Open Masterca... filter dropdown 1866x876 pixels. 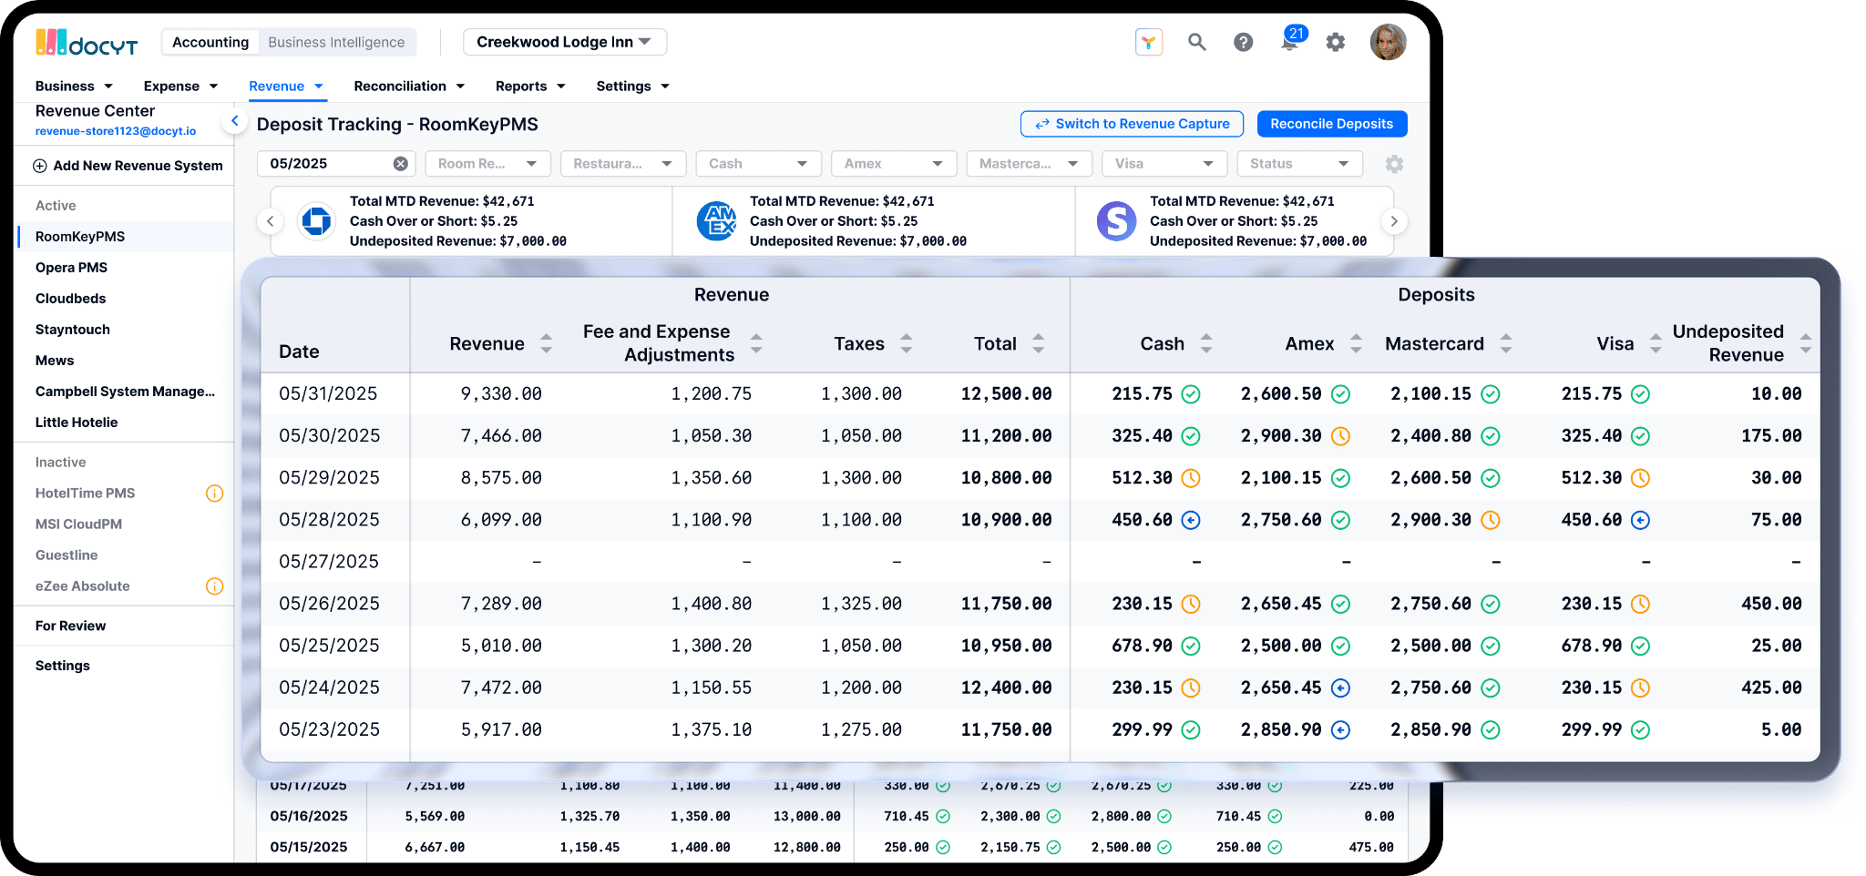(1029, 164)
